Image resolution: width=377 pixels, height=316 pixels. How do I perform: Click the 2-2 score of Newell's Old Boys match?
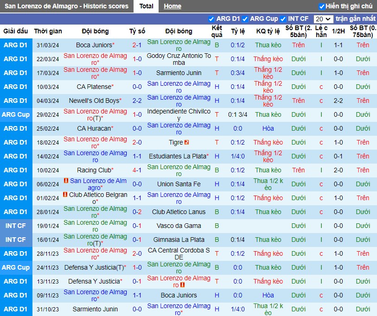click(137, 101)
